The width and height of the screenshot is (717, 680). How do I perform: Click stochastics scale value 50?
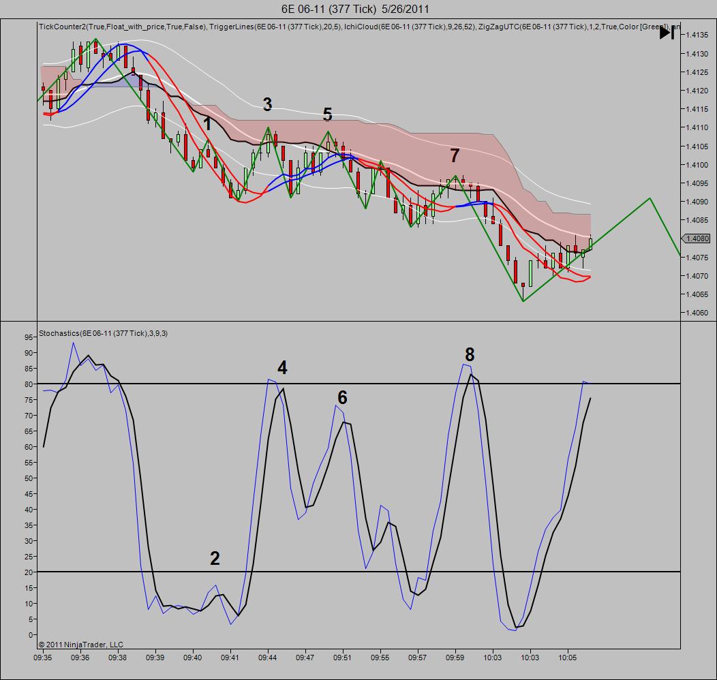[29, 478]
